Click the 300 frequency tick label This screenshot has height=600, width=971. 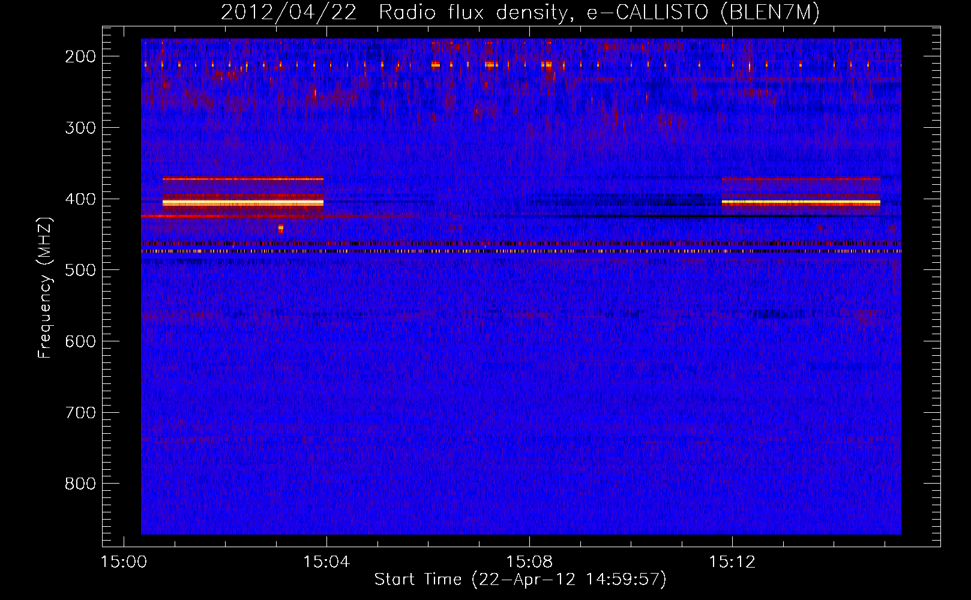[x=80, y=128]
